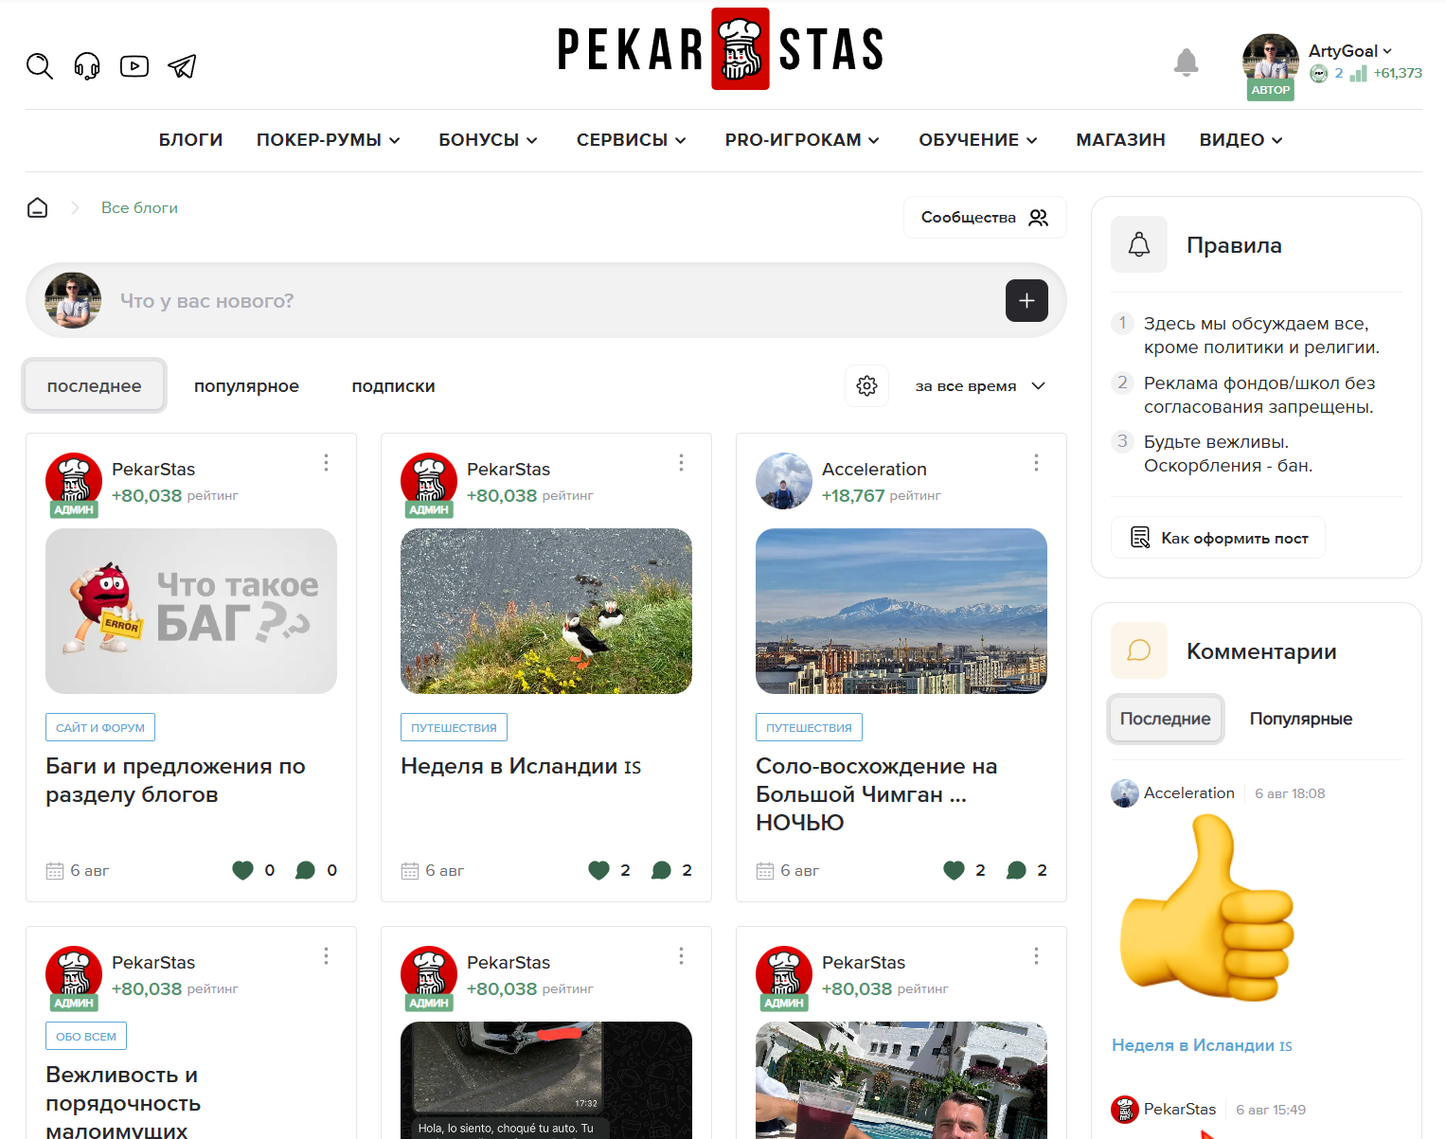Image resolution: width=1446 pixels, height=1139 pixels.
Task: Expand the 'за все время' period dropdown
Action: 980,386
